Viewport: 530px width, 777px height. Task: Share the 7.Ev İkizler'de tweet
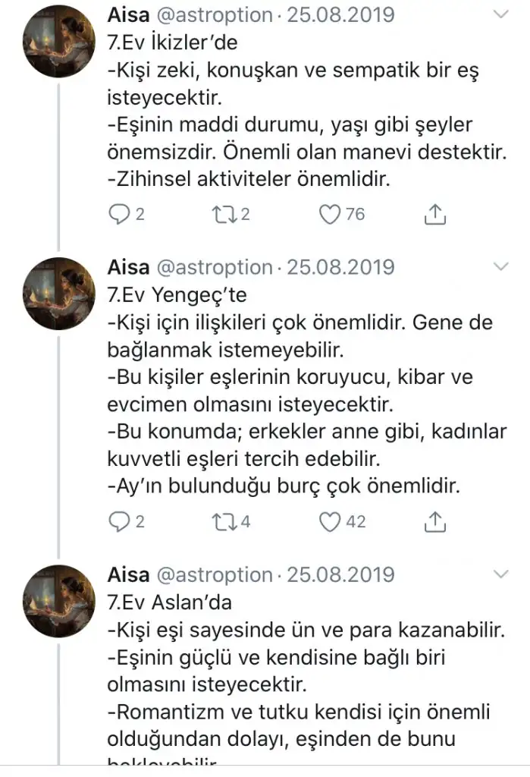(434, 215)
